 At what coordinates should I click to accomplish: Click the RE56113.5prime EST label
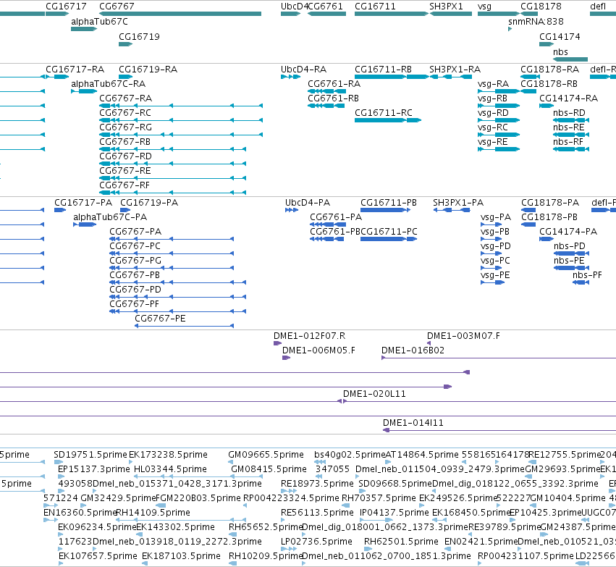(x=318, y=513)
